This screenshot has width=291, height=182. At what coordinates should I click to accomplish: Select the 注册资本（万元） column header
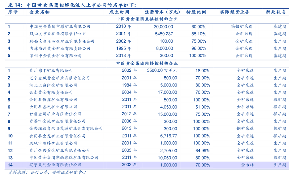point(158,12)
